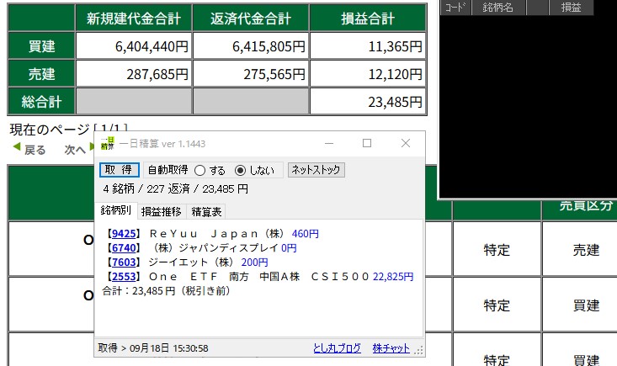Viewport: 617px width, 366px height.
Task: Open stock code 7603 link
Action: pyautogui.click(x=124, y=263)
